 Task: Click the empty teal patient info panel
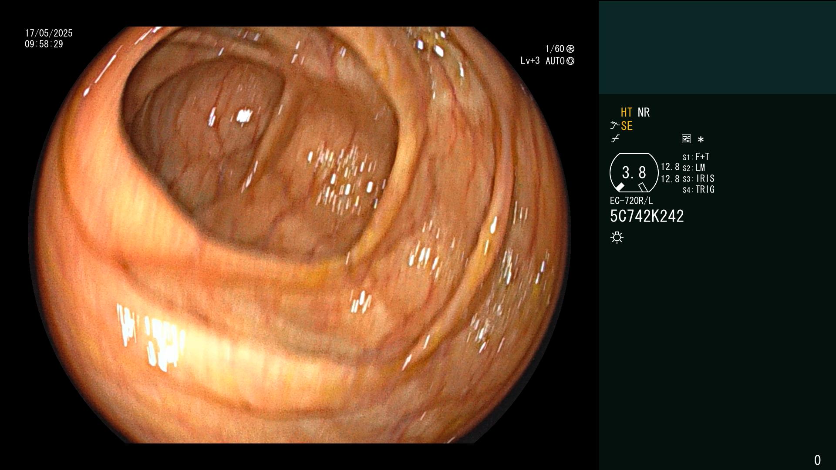[717, 47]
